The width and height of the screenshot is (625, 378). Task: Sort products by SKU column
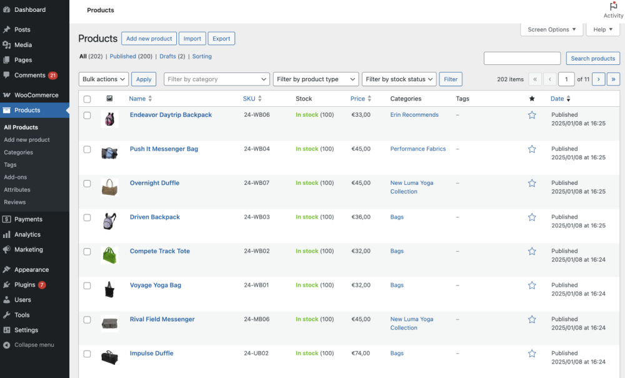coord(252,98)
